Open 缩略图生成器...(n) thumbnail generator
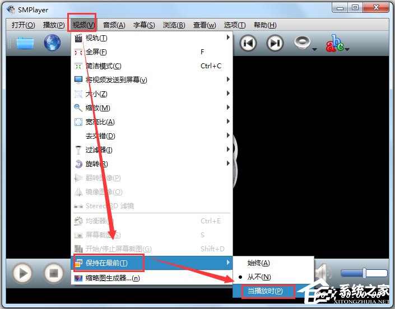Viewport: 395px width, 309px height. pos(152,278)
